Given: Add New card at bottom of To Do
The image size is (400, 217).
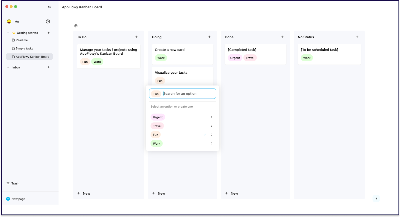Looking at the screenshot, I should tap(84, 193).
